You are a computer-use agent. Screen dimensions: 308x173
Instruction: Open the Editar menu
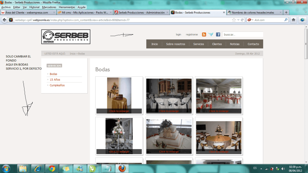(x=17, y=7)
